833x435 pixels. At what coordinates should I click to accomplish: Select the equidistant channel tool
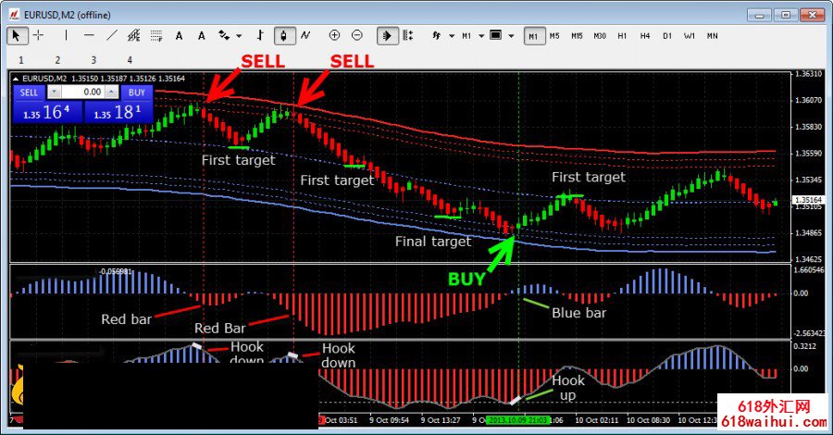(x=134, y=35)
